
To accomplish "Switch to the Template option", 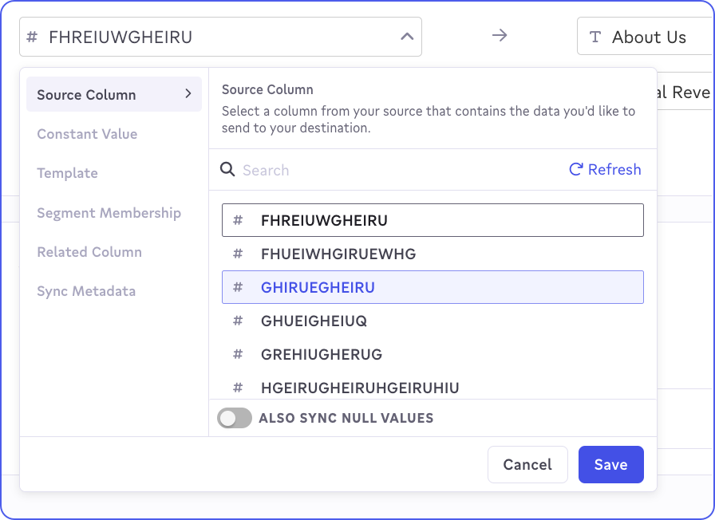I will pyautogui.click(x=67, y=173).
